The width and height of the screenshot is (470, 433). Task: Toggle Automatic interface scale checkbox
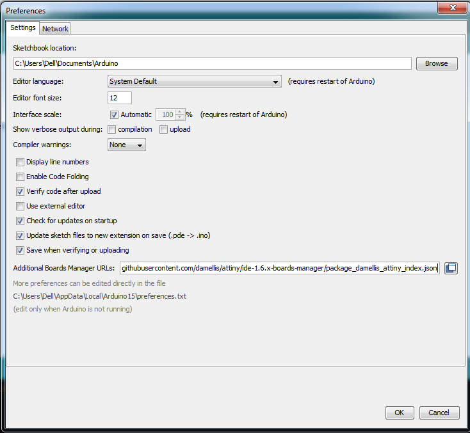pos(114,114)
